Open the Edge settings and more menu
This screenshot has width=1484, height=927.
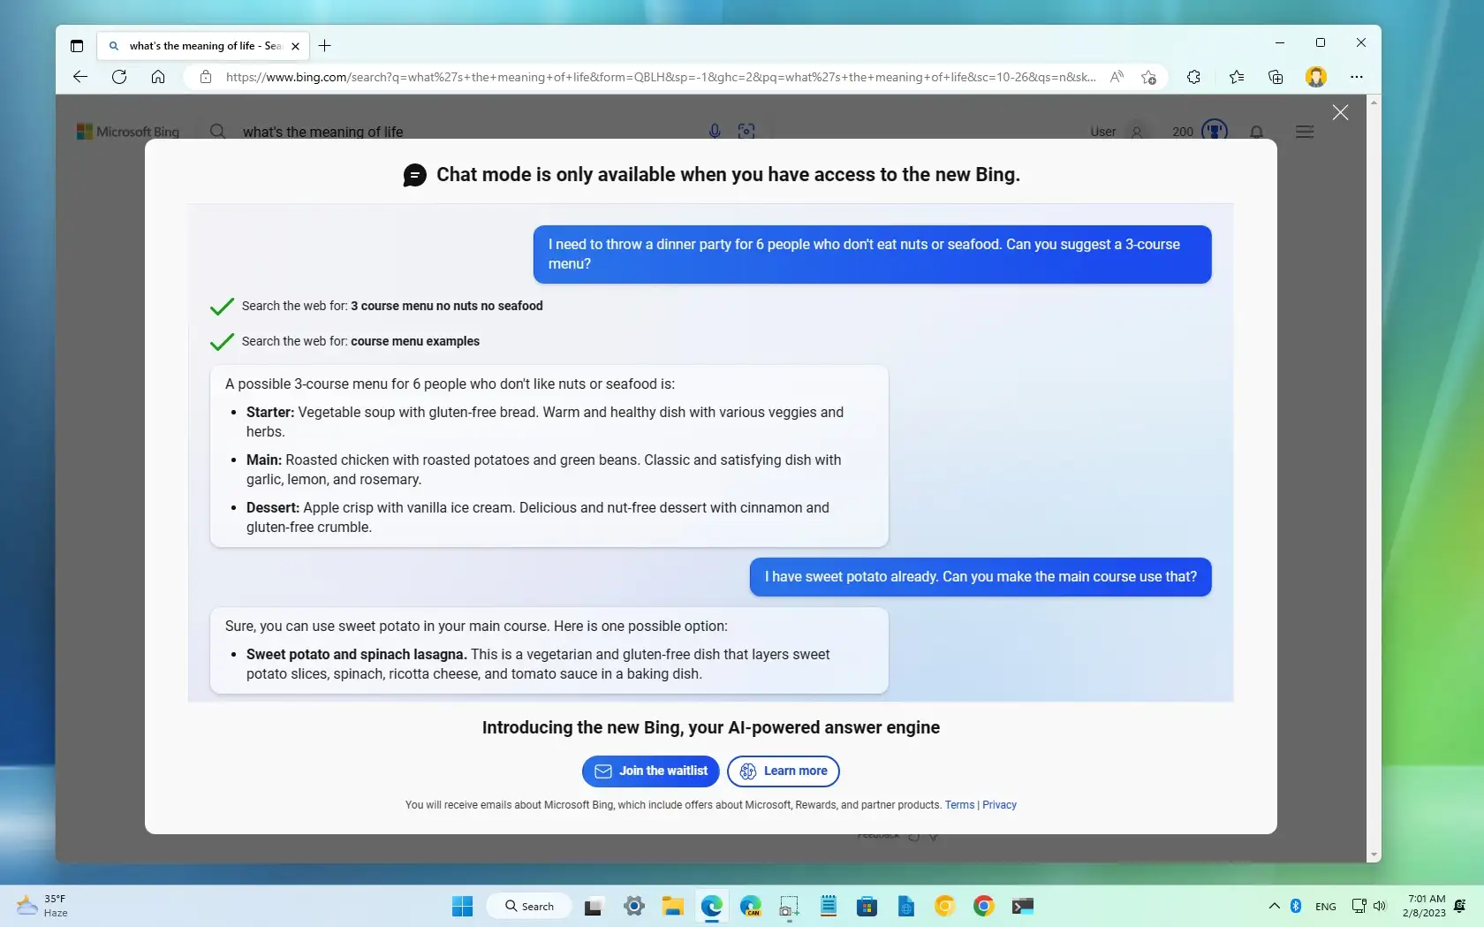click(x=1358, y=77)
